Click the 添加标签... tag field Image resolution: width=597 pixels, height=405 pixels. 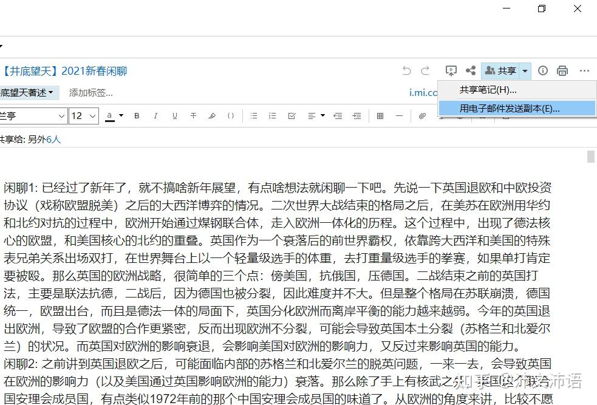tap(91, 92)
